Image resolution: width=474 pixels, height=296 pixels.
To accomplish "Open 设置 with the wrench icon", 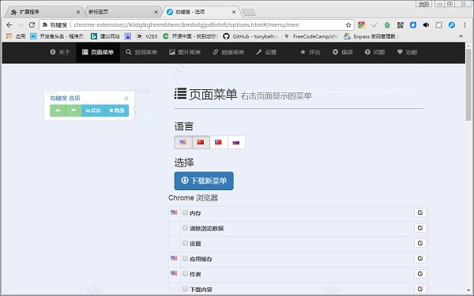I will pyautogui.click(x=266, y=52).
